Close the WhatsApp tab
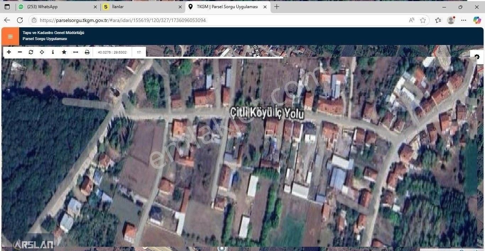Image resolution: width=485 pixels, height=251 pixels. click(x=95, y=7)
